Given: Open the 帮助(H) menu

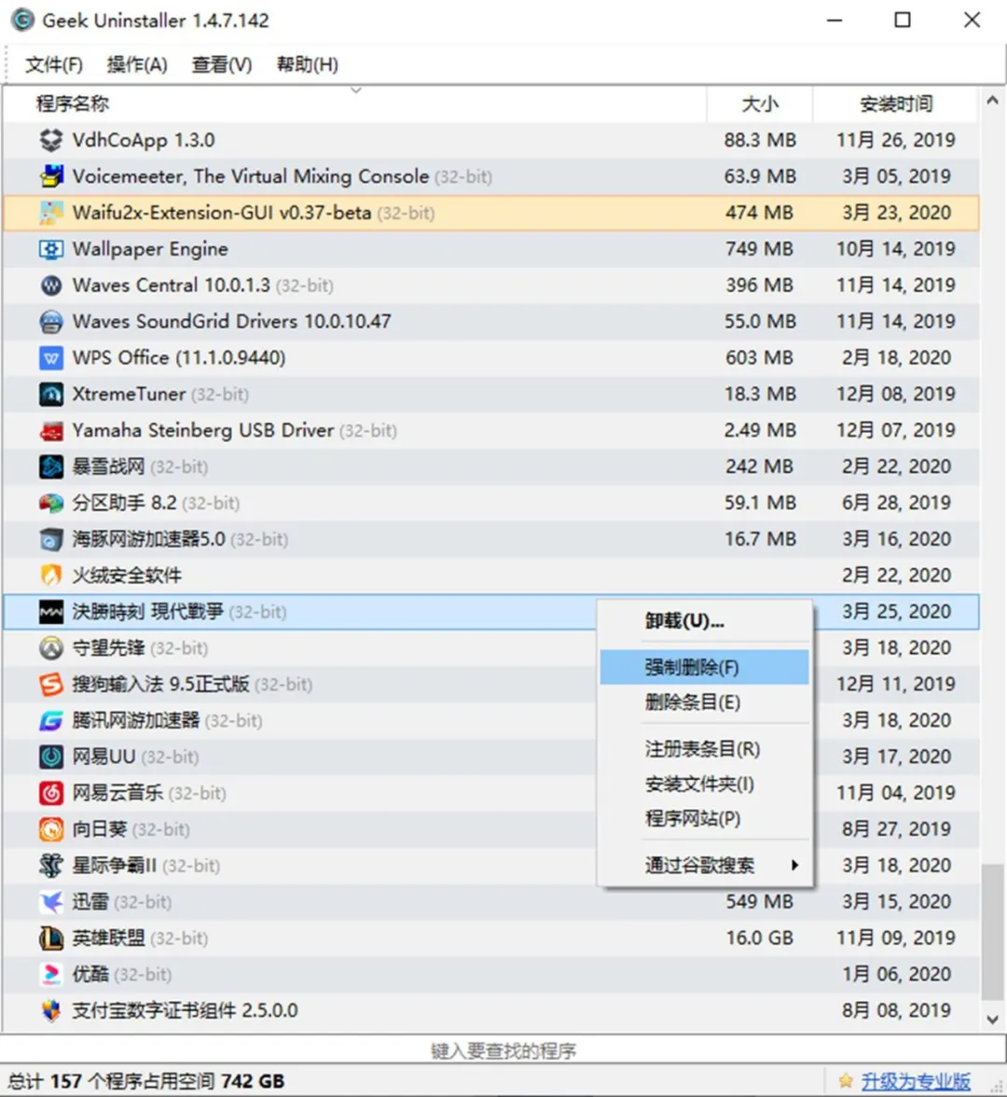Looking at the screenshot, I should tap(307, 64).
